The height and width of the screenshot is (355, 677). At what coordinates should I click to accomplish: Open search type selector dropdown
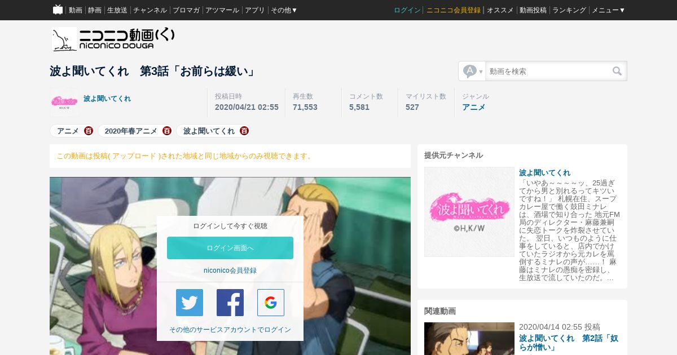tap(472, 71)
